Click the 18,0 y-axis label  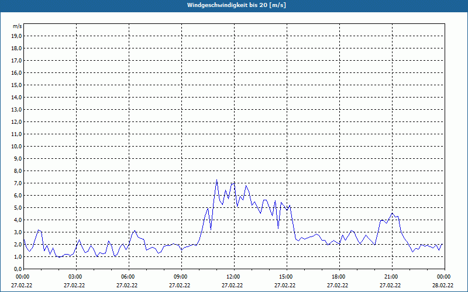pos(16,48)
